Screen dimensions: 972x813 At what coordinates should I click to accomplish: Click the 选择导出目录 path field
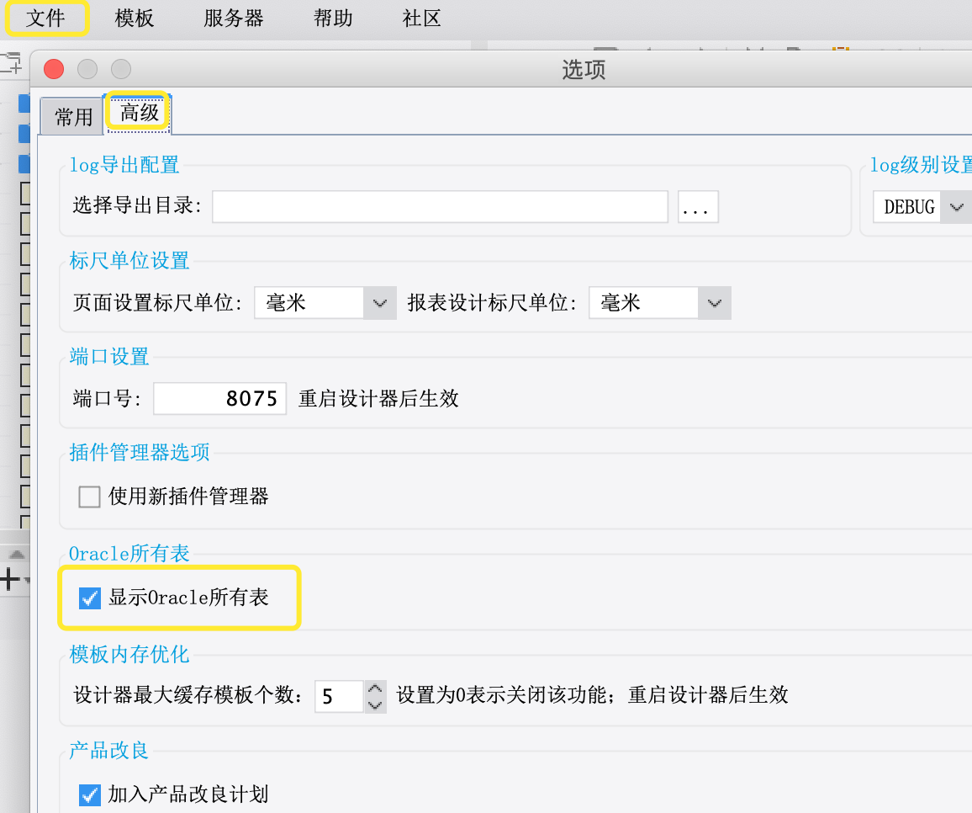click(440, 207)
